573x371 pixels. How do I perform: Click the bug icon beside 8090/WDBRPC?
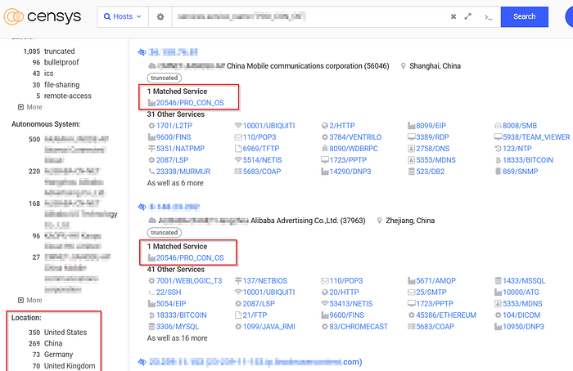(325, 149)
